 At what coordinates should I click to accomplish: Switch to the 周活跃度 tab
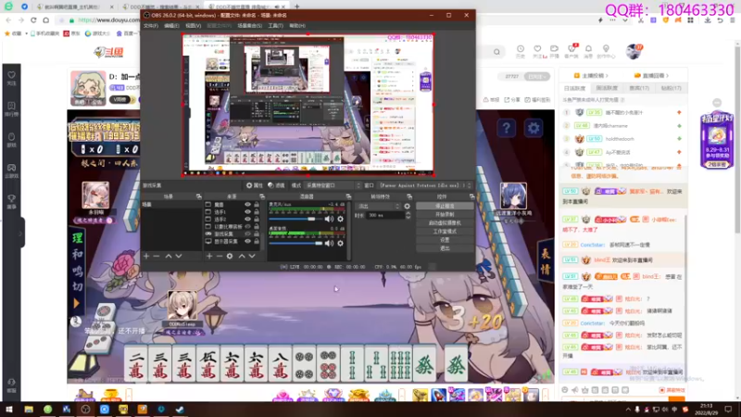(x=607, y=88)
